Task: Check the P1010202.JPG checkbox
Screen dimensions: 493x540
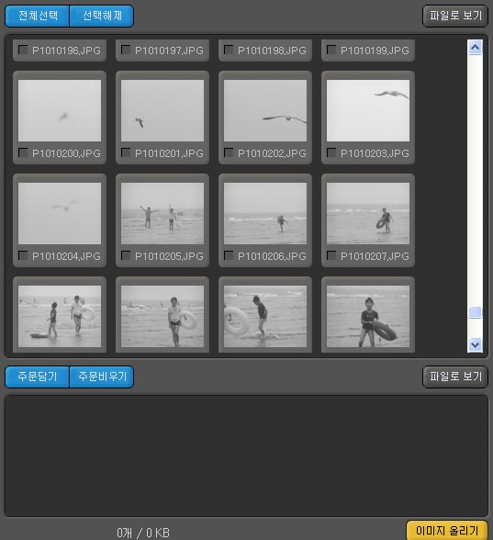Action: 229,152
